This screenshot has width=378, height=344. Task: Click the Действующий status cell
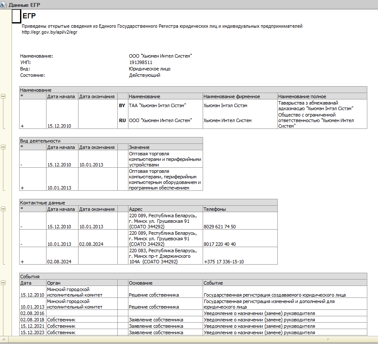(x=145, y=75)
